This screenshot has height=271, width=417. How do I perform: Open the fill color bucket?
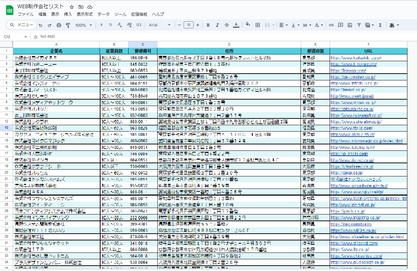coord(248,25)
